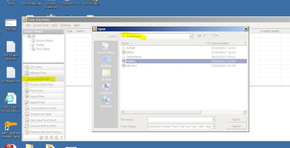290x148 pixels.
Task: Select Future Dates in the tree
Action: coord(44,41)
